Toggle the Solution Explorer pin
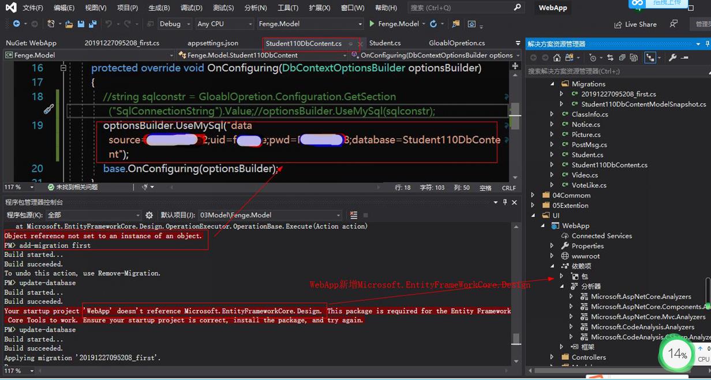This screenshot has height=380, width=711. [706, 43]
